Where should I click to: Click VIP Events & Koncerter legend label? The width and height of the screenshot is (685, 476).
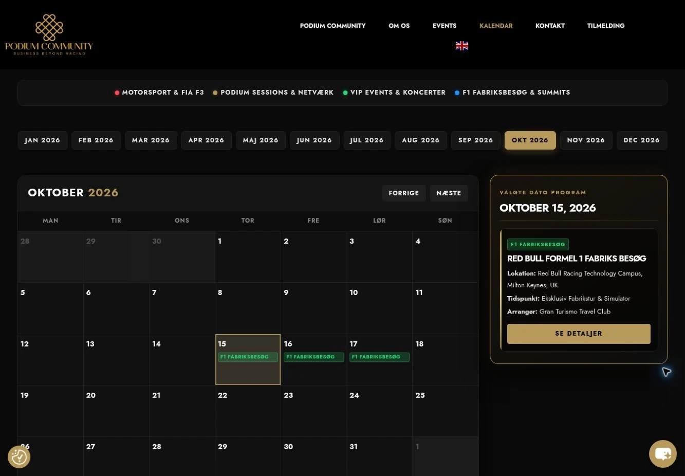398,93
